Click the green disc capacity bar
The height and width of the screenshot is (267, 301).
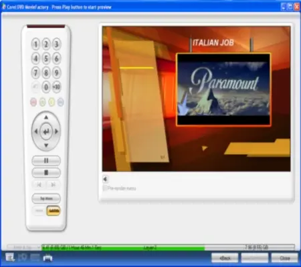pos(123,248)
